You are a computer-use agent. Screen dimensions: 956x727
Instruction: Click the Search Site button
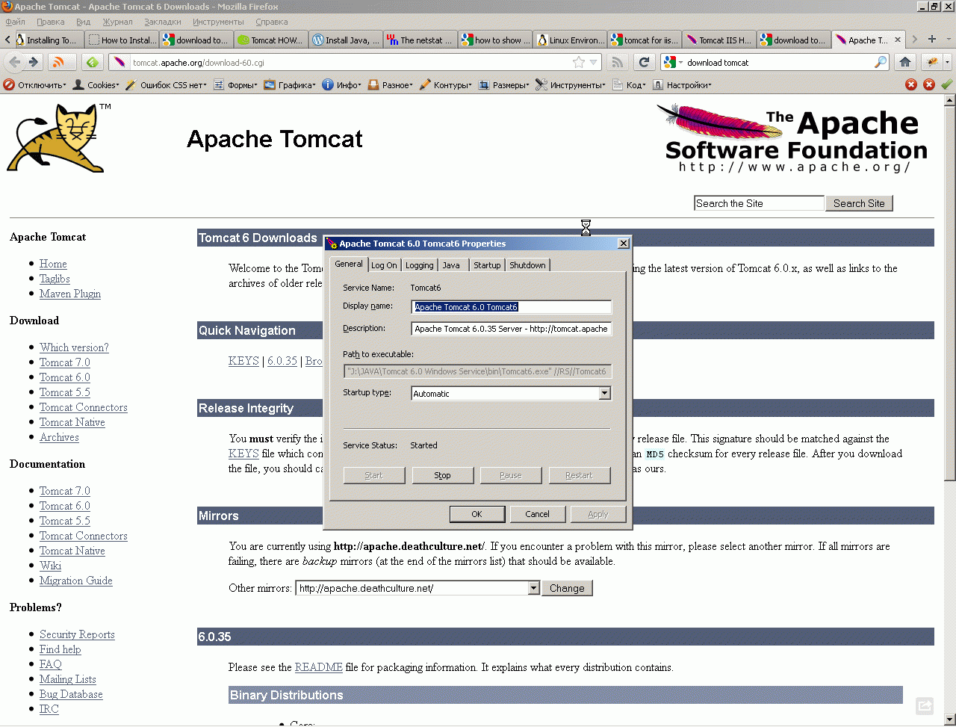coord(859,203)
